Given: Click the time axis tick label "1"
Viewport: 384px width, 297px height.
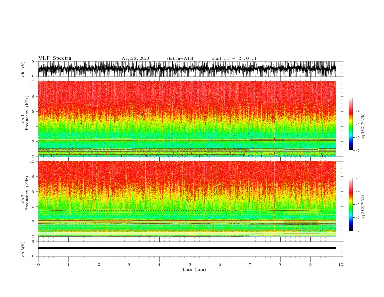Looking at the screenshot, I should click(x=68, y=264).
